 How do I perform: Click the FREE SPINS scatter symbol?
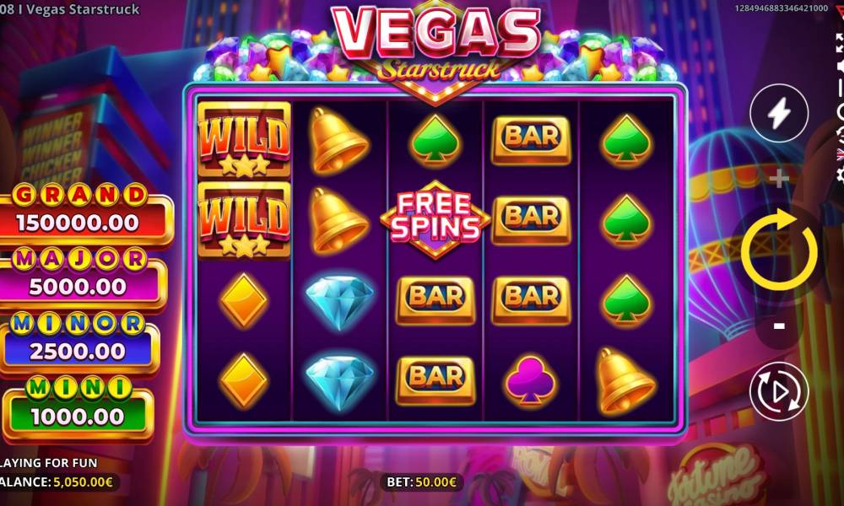[435, 219]
